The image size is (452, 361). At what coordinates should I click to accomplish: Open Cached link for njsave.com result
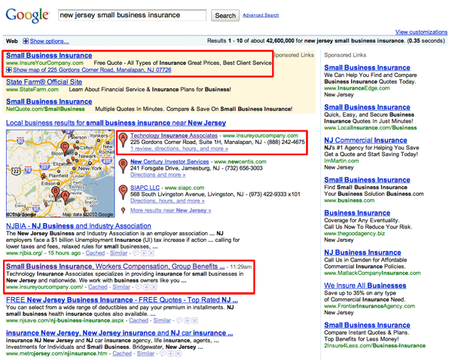139,320
